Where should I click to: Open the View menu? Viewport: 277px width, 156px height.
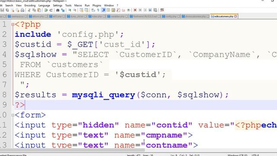click(x=19, y=6)
